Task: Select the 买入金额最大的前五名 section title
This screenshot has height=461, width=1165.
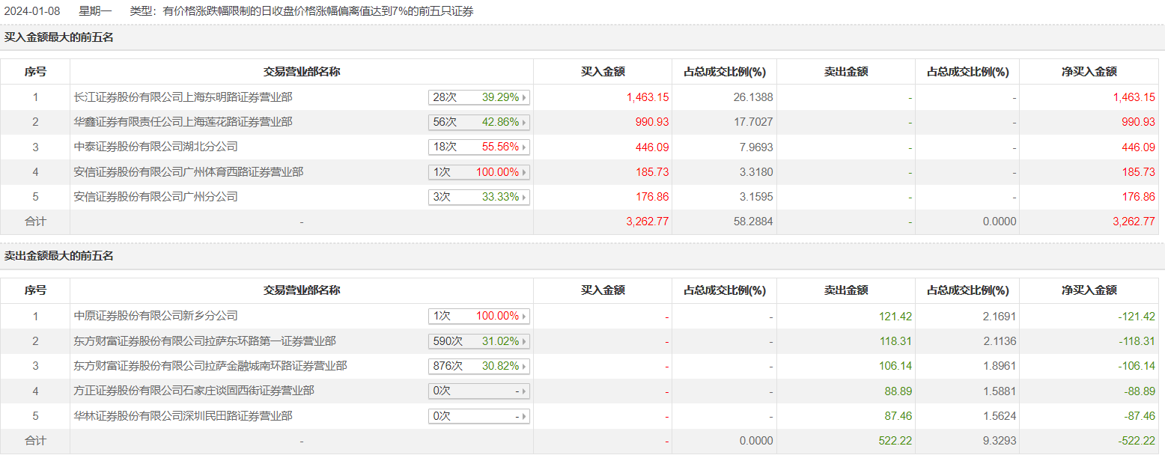Action: [x=59, y=37]
